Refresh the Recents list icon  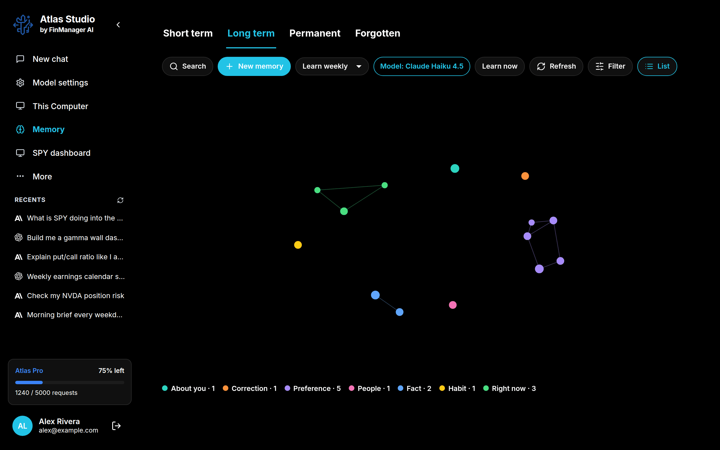point(120,200)
